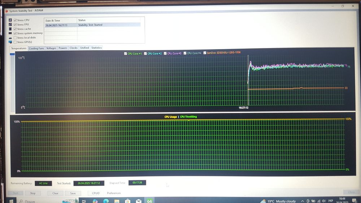This screenshot has height=203, width=361.
Task: Disable the Stress CPU checkbox
Action: 15,20
